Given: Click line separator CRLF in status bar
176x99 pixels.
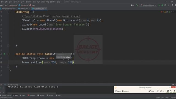Looking at the screenshot, I should [x=163, y=98].
